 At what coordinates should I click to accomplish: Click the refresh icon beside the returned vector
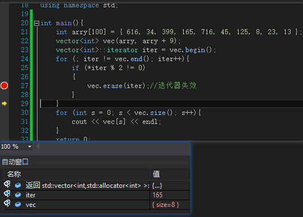click(7, 184)
